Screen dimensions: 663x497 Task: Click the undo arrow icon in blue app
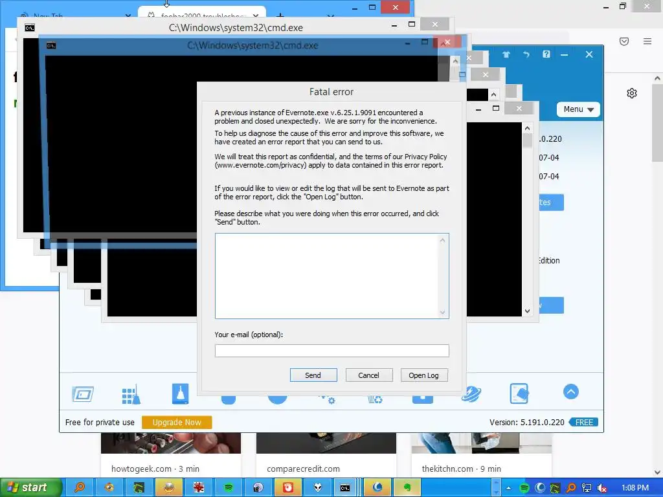526,54
